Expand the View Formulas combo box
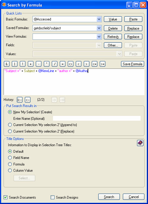The width and height of the screenshot is (148, 204). click(x=99, y=37)
